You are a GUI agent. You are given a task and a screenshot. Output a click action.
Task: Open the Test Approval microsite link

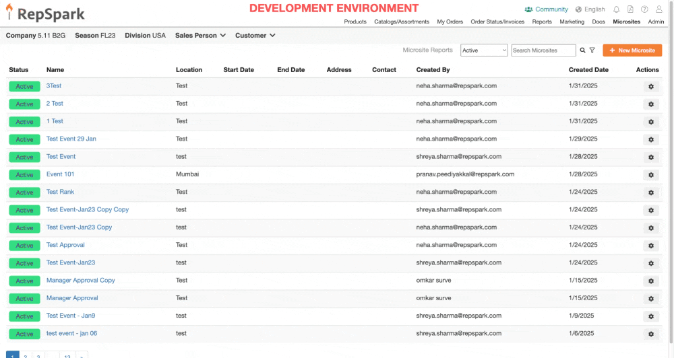[x=65, y=245]
